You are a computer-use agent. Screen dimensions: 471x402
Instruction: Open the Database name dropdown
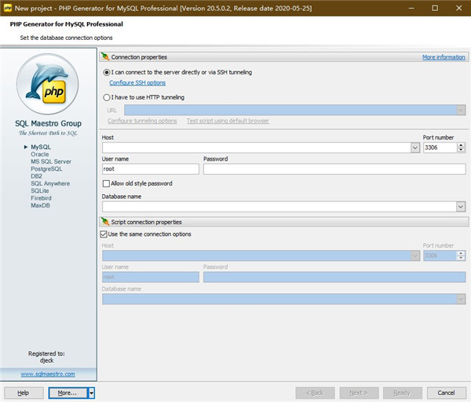pyautogui.click(x=461, y=207)
